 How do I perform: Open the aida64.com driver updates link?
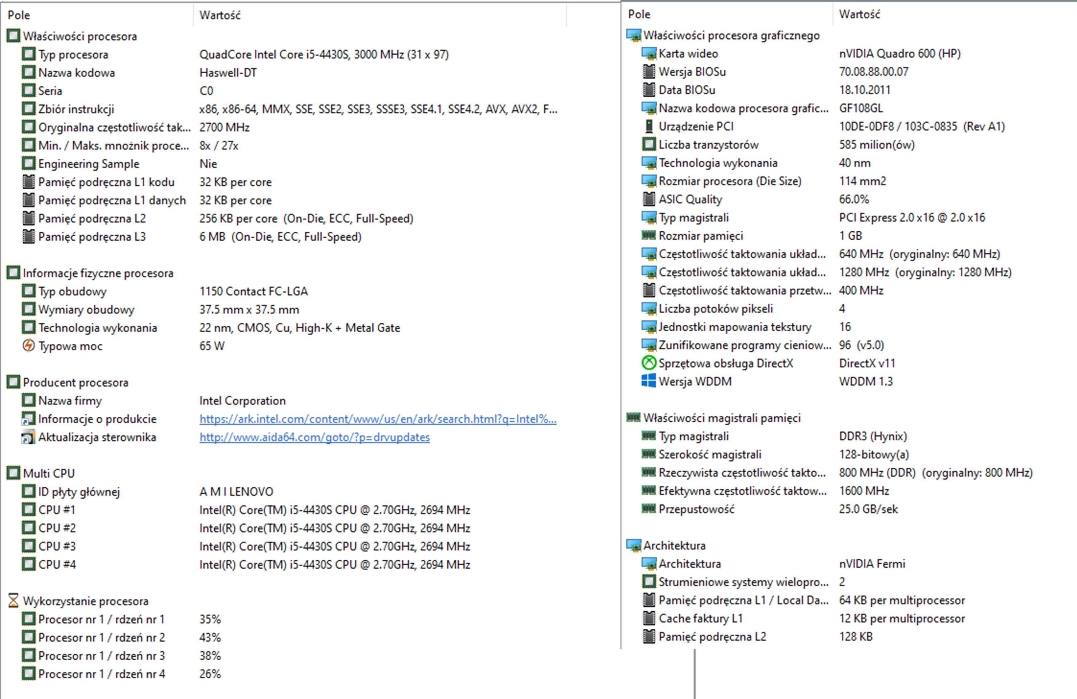[x=314, y=437]
